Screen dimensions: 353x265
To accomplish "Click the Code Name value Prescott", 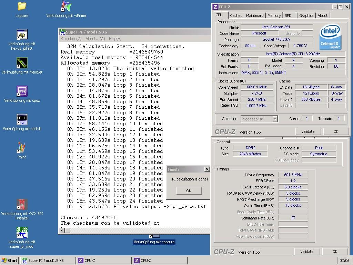I will 259,33.
